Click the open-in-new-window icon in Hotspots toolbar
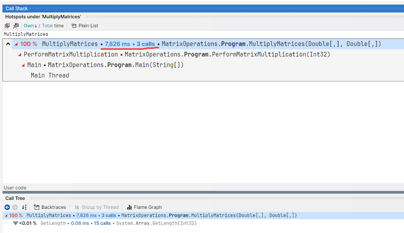 (7, 26)
